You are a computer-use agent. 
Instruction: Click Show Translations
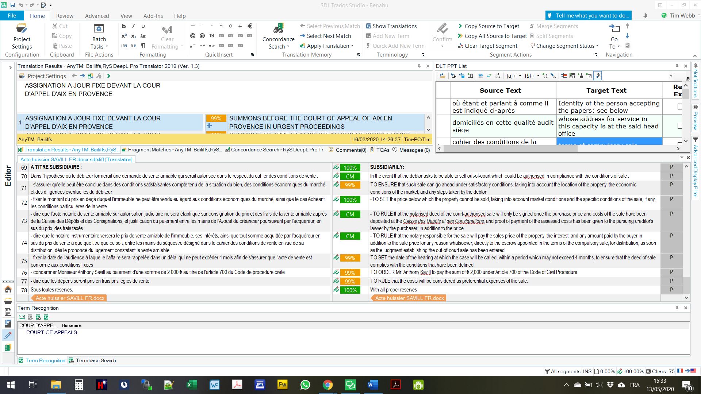click(391, 26)
